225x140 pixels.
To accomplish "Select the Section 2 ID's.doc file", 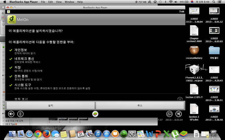I will [x=194, y=109].
